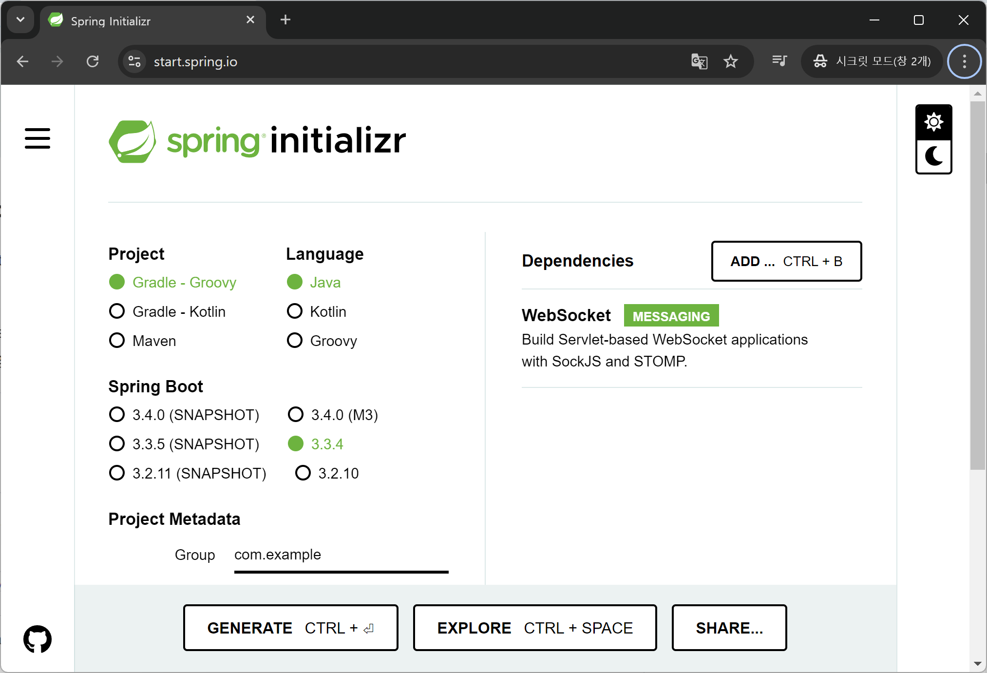Switch to dark theme moon icon
The height and width of the screenshot is (673, 987).
click(933, 156)
